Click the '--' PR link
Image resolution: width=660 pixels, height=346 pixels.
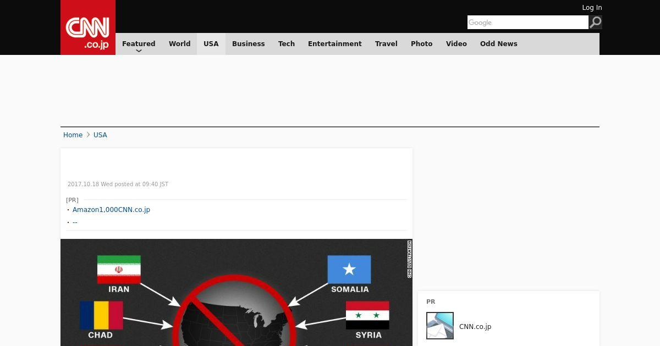click(x=75, y=222)
